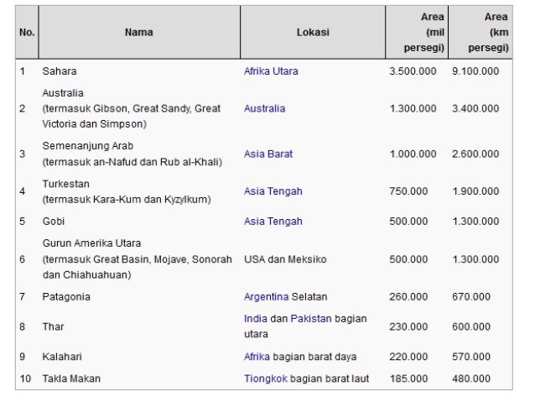Open Asia Tengah link in Gobi row
This screenshot has height=402, width=535.
273,222
